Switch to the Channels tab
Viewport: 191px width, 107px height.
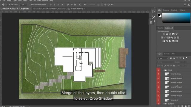[x=167, y=54]
